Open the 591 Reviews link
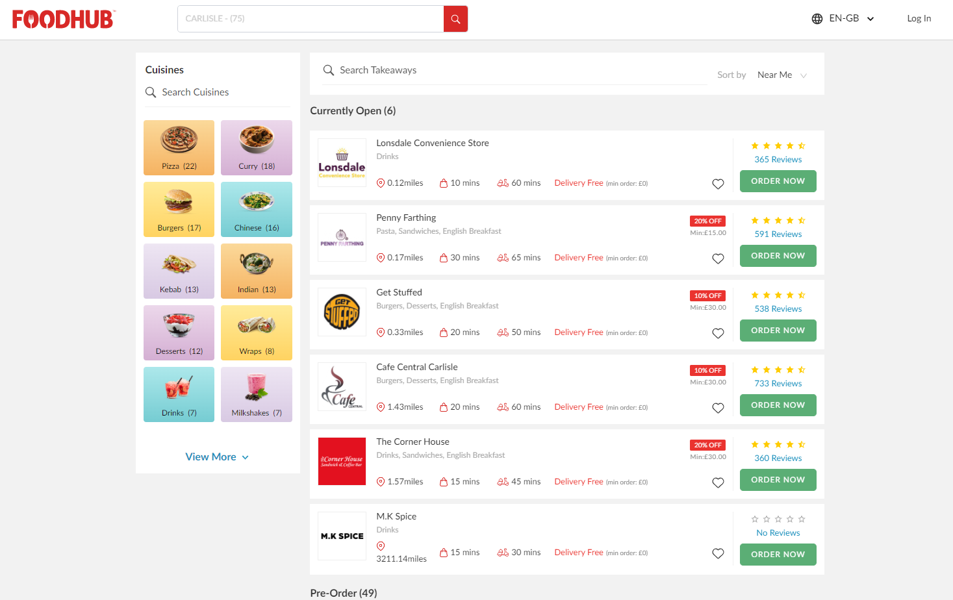This screenshot has width=953, height=600. point(778,234)
